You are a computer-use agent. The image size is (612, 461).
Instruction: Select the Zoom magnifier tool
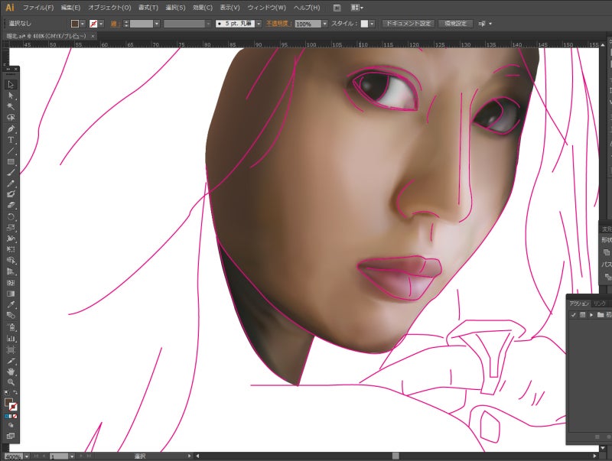point(11,381)
